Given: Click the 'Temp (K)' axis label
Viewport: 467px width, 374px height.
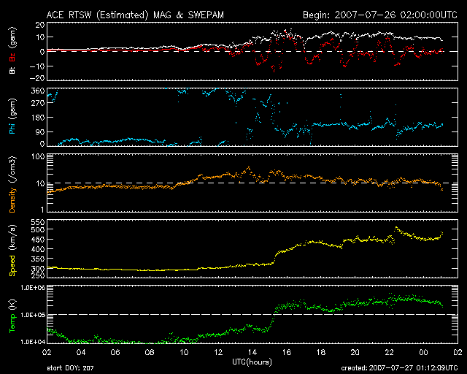Looking at the screenshot, I should (x=12, y=316).
